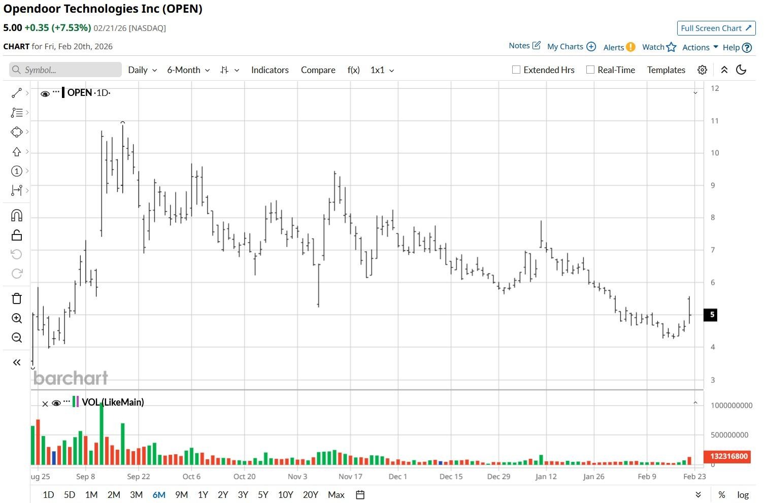Open the Indicators menu
765x503 pixels.
point(270,70)
